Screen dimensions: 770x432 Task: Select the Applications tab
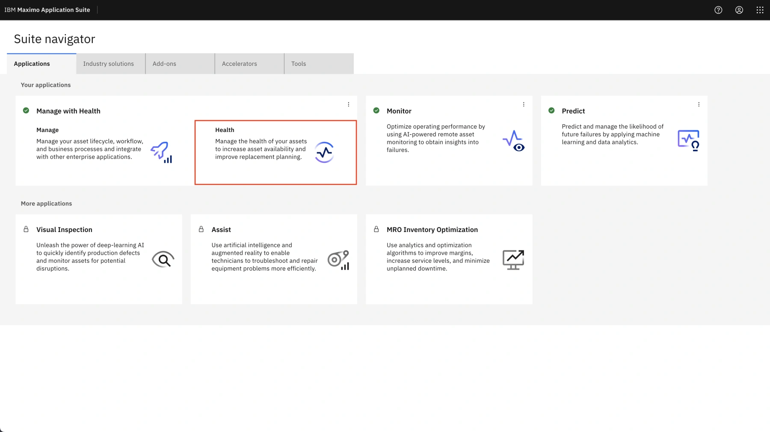(x=41, y=64)
